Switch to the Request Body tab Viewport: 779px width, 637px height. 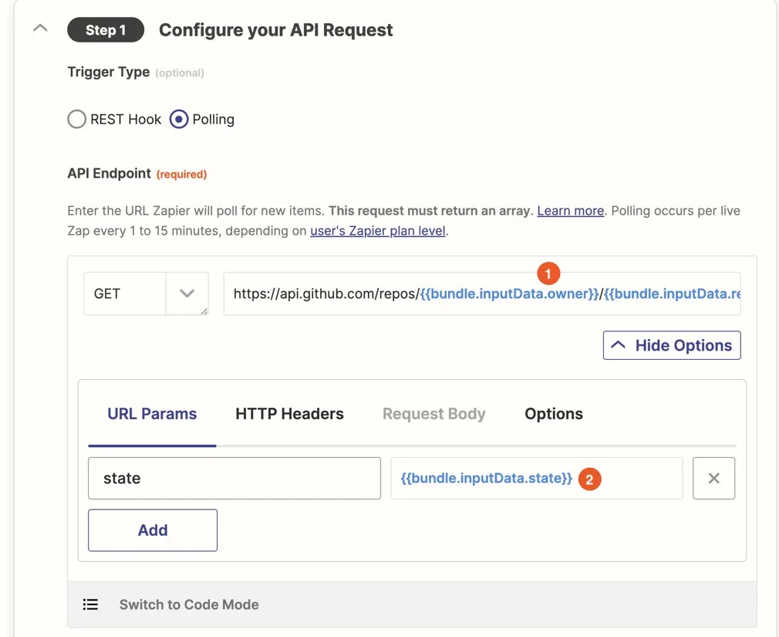tap(433, 414)
